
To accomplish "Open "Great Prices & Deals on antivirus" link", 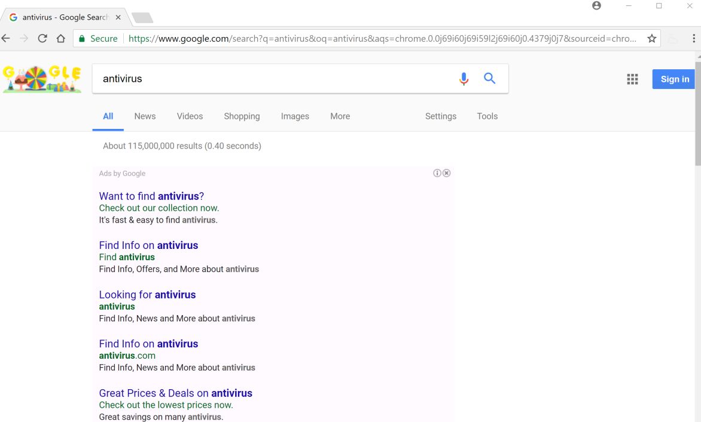I will pyautogui.click(x=175, y=393).
